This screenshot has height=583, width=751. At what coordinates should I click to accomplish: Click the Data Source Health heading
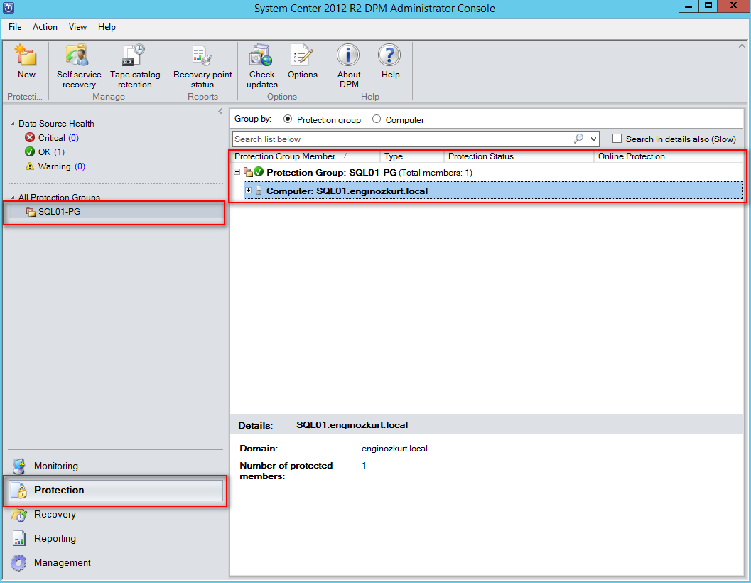(56, 124)
